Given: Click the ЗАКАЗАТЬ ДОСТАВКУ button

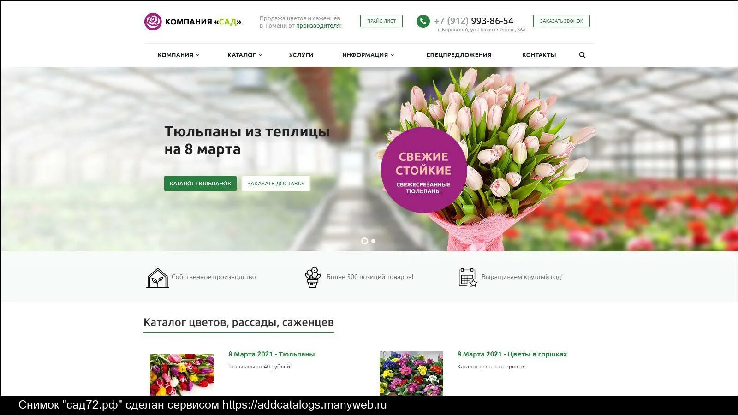Looking at the screenshot, I should (x=276, y=184).
